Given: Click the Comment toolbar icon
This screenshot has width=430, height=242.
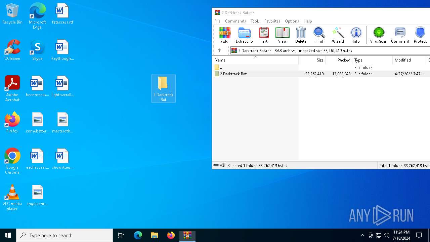Looking at the screenshot, I should (400, 35).
